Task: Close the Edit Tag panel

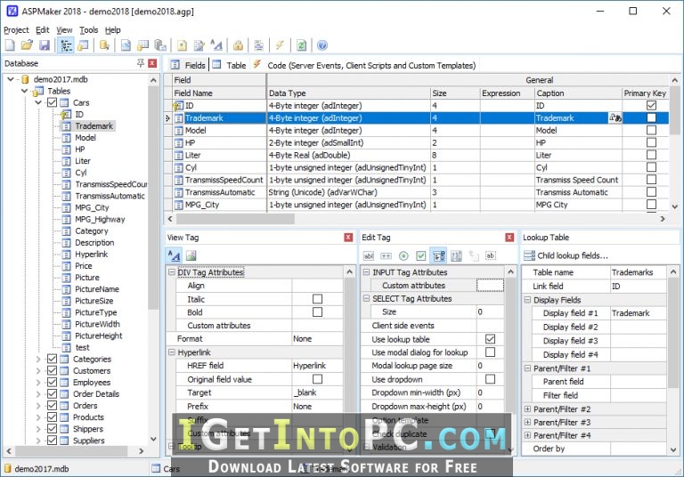Action: [509, 238]
